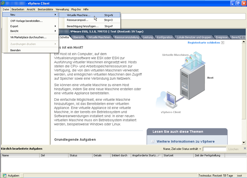Click the 'Grundlegende Aufgaben' heading
This screenshot has height=178, width=247.
point(75,140)
